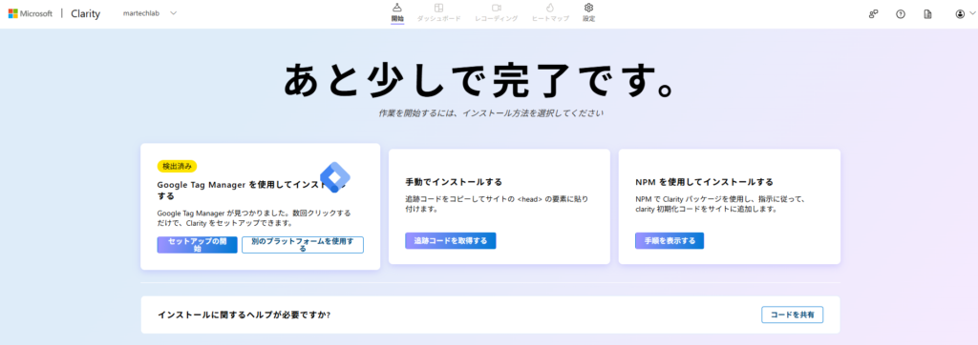The width and height of the screenshot is (978, 345).
Task: Click the 手順を表示する button
Action: [670, 241]
